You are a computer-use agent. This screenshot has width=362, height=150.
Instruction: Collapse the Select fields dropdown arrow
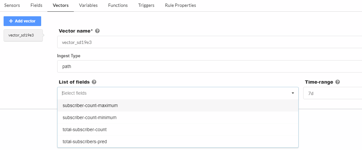293,93
